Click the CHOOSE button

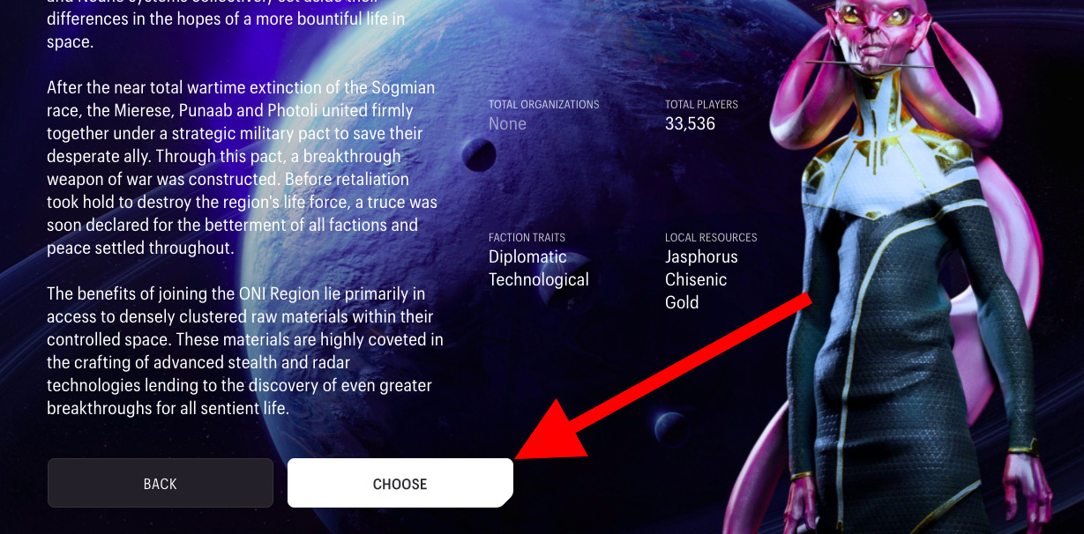[x=400, y=483]
